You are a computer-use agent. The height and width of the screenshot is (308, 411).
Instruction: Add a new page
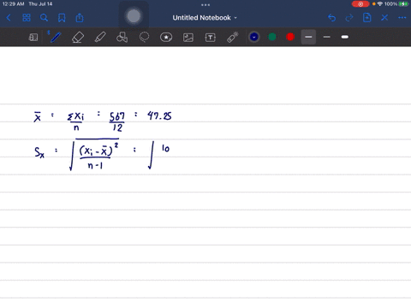pos(366,18)
